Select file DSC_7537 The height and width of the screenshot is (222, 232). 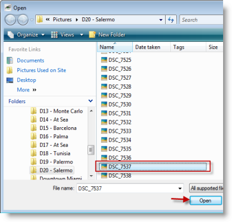[x=153, y=167]
